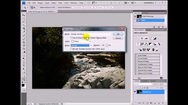Open the Essentials workspace dropdown
This screenshot has height=105, width=188.
point(150,3)
